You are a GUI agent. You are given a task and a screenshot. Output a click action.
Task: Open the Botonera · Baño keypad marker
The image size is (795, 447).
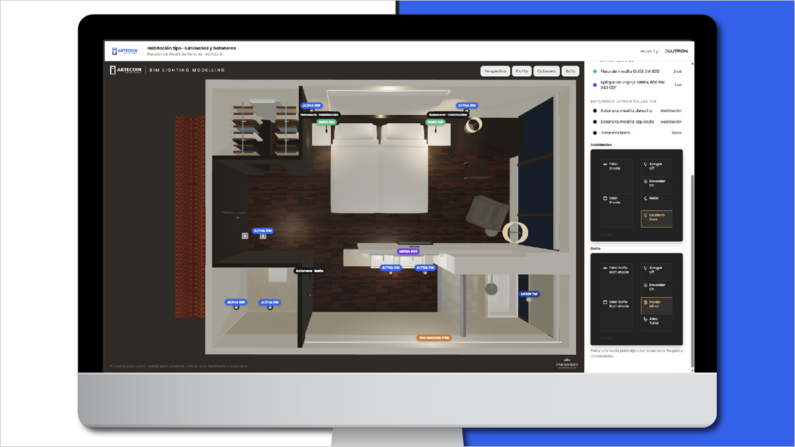pos(309,271)
